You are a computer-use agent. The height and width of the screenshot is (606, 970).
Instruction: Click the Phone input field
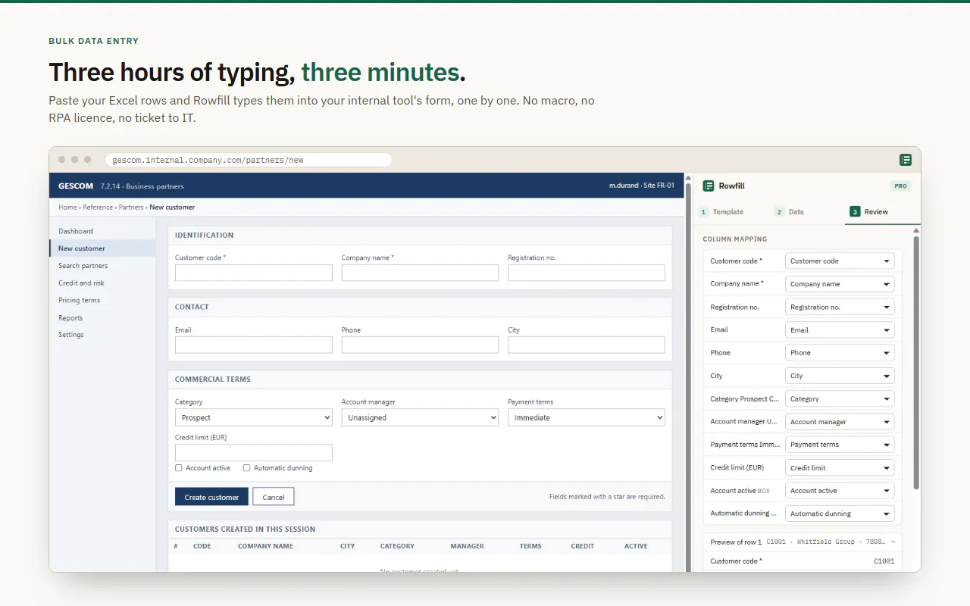(420, 345)
